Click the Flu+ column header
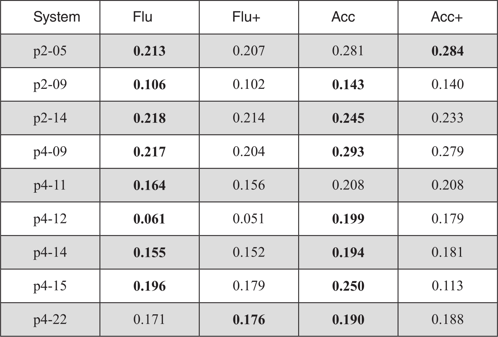This screenshot has width=498, height=337. (x=246, y=17)
